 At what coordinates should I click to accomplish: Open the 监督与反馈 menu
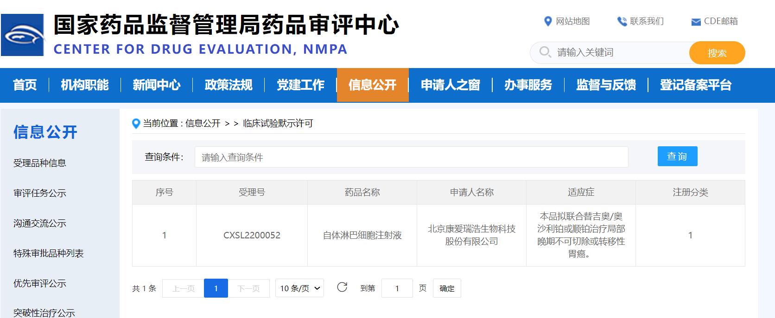[x=606, y=85]
